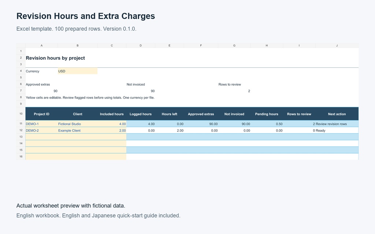Select the column J header
Viewport: 375px width, 234px height.
pyautogui.click(x=337, y=45)
